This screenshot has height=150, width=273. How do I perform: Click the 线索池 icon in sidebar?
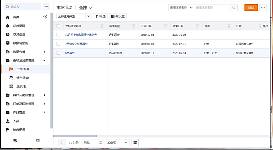pos(11,86)
